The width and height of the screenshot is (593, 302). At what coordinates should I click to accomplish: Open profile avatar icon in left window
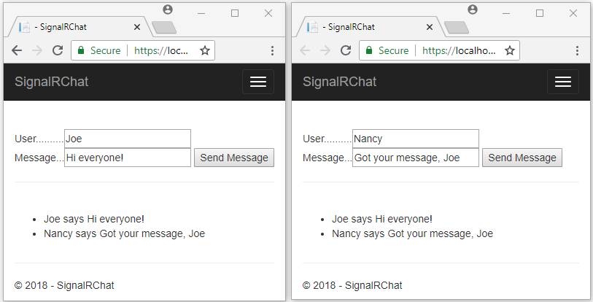[168, 9]
